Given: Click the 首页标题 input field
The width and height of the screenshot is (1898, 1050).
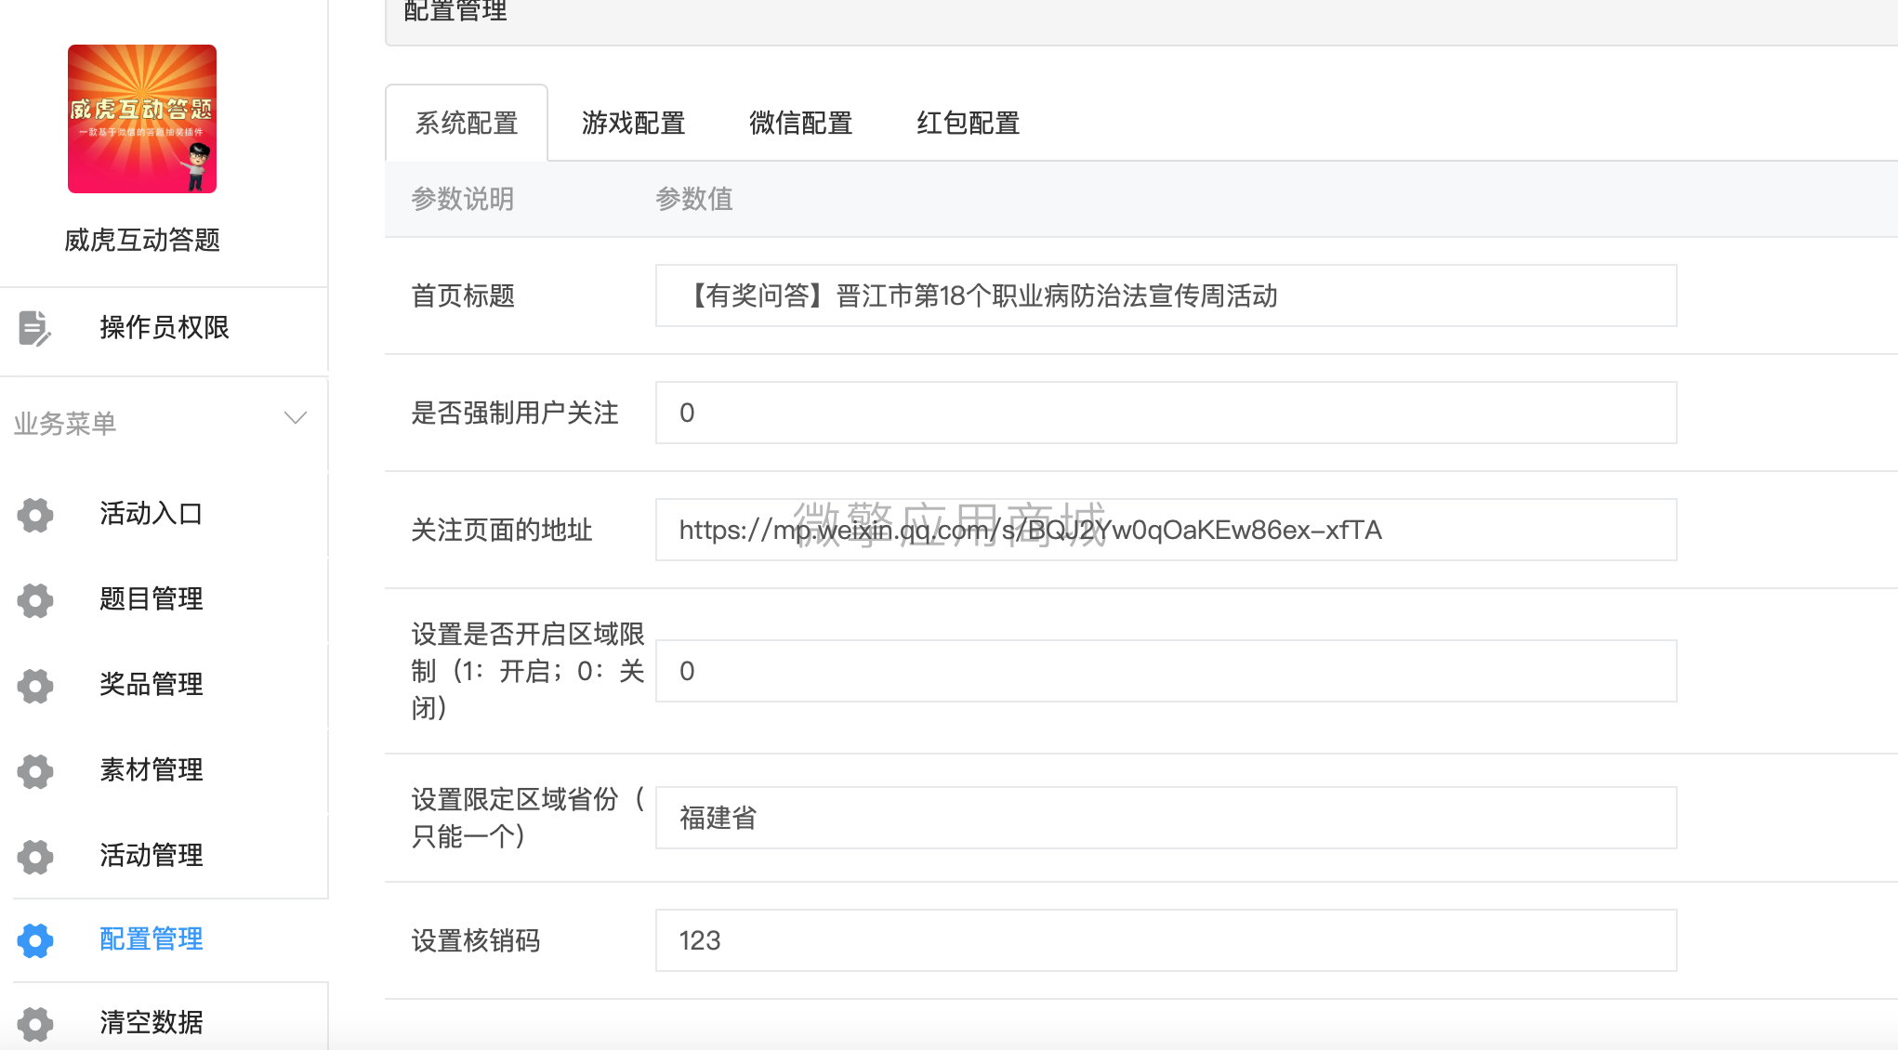Looking at the screenshot, I should 1166,295.
